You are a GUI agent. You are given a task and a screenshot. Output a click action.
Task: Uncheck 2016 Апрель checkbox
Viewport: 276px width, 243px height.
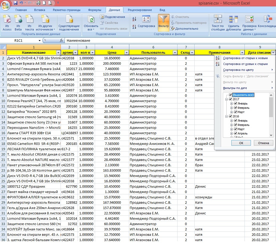pos(235,133)
